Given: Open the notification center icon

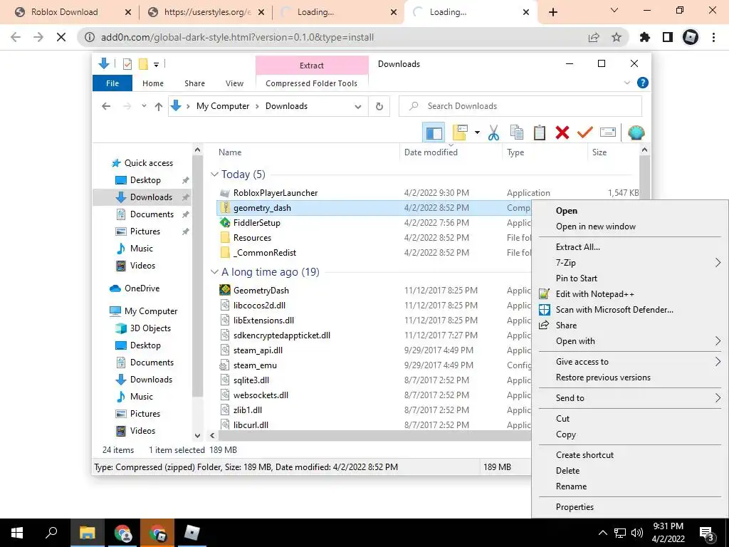Looking at the screenshot, I should [x=706, y=534].
